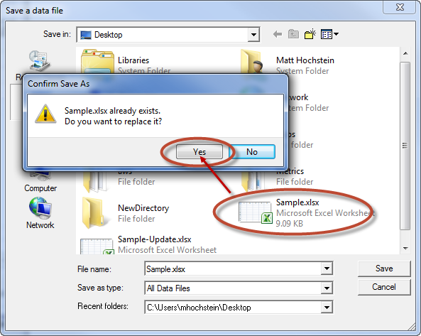Select the Sample-Update.xlsx file name
421x336 pixels.
click(155, 239)
